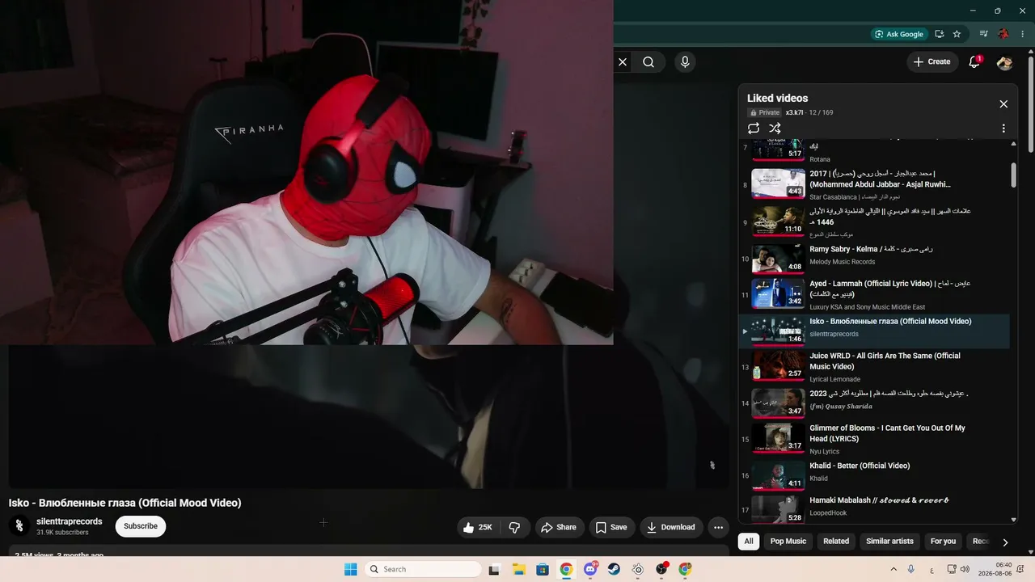Select the For you filter chip
Image resolution: width=1035 pixels, height=582 pixels.
point(943,542)
